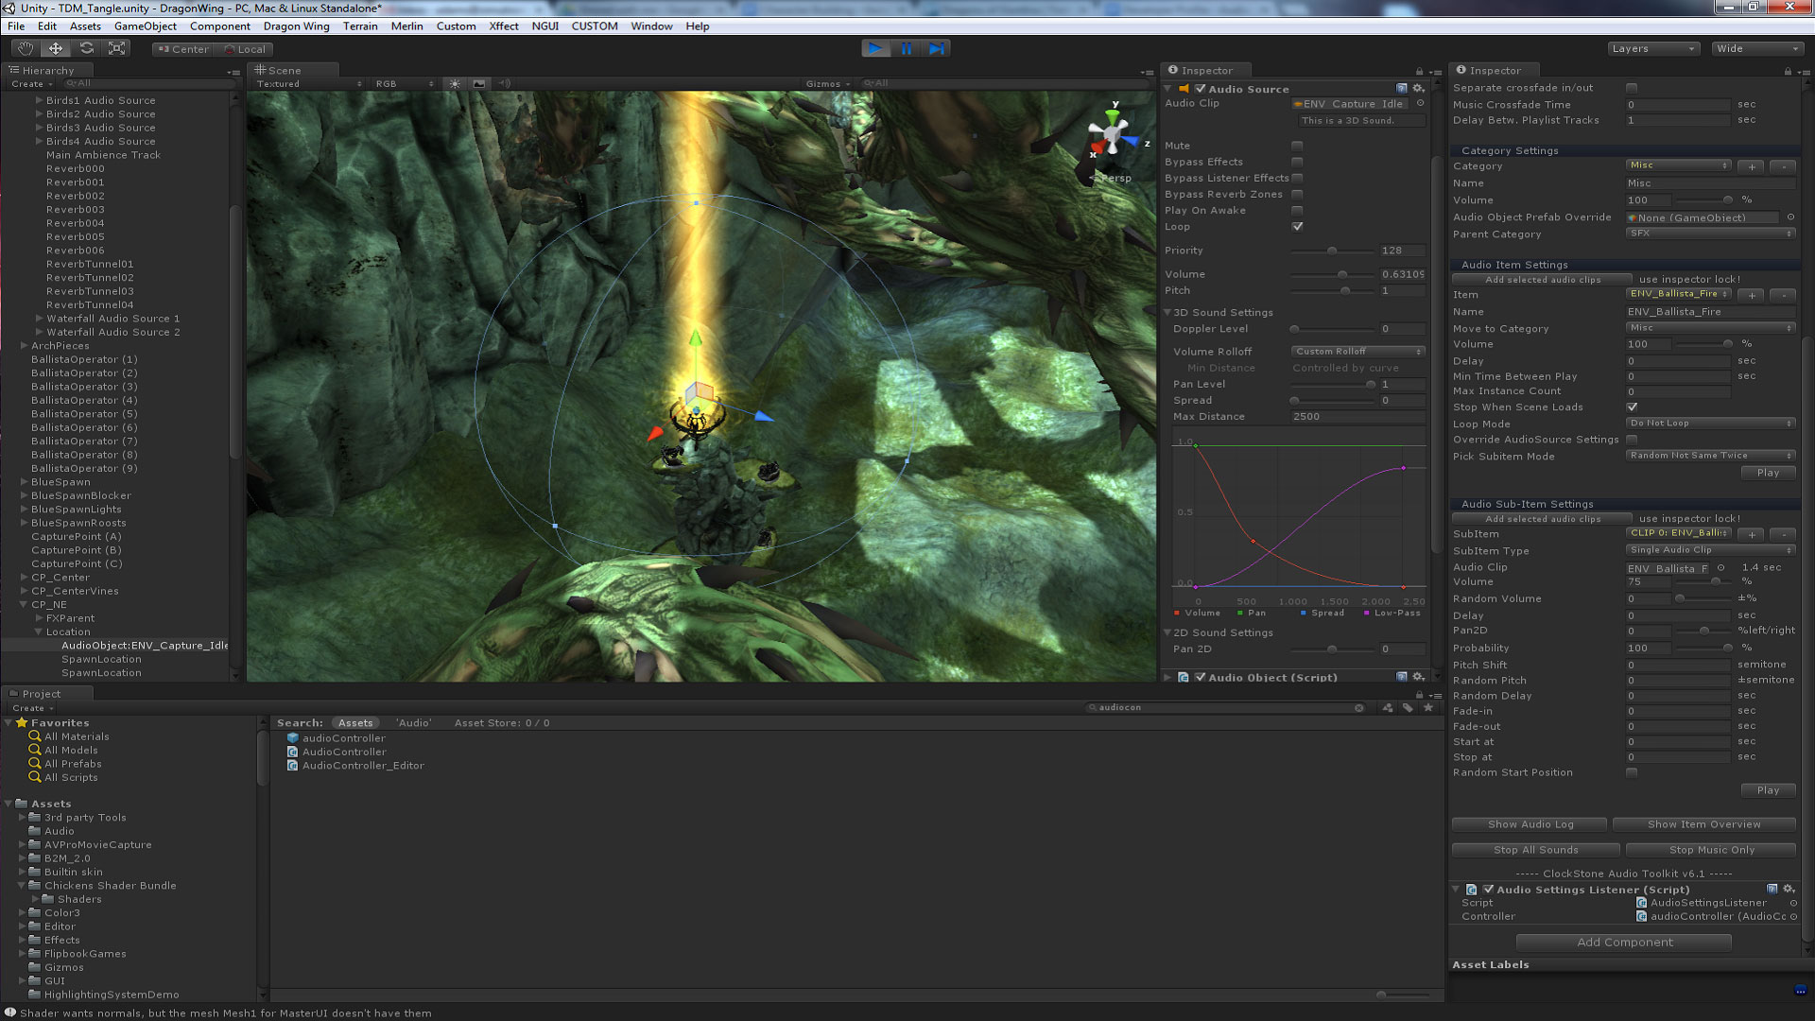Open SubItem Type dropdown
The height and width of the screenshot is (1021, 1815).
pos(1711,550)
